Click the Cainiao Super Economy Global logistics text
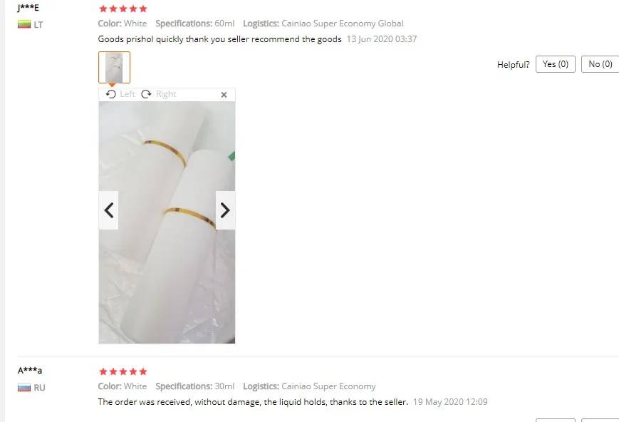619x422 pixels. coord(342,24)
